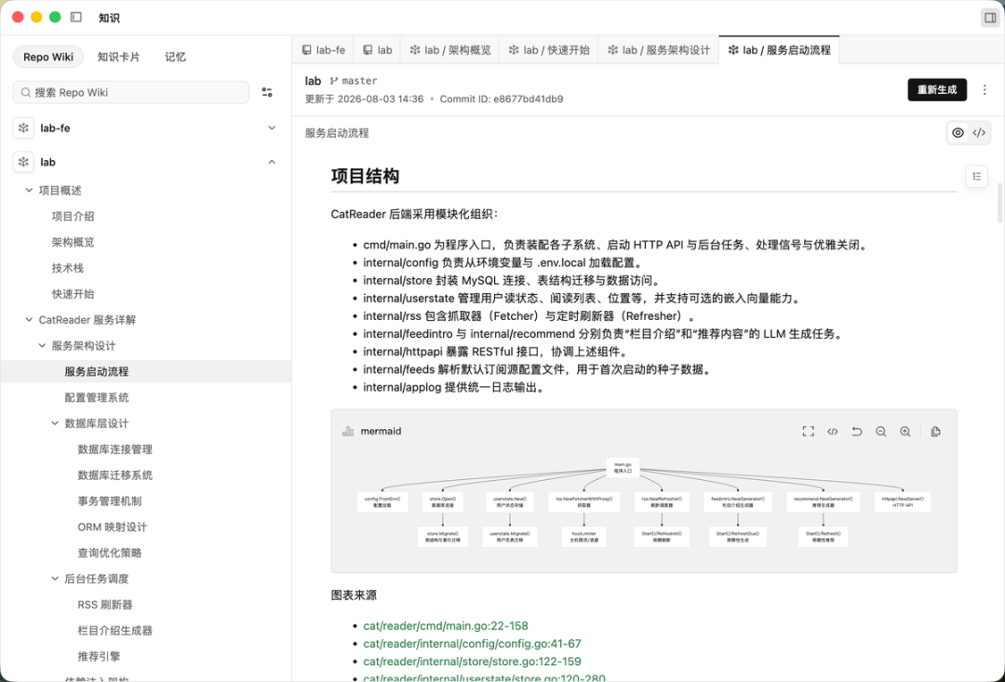Collapse the CatReader 服务详解 node
Screen dimensions: 1005x682
(29, 319)
